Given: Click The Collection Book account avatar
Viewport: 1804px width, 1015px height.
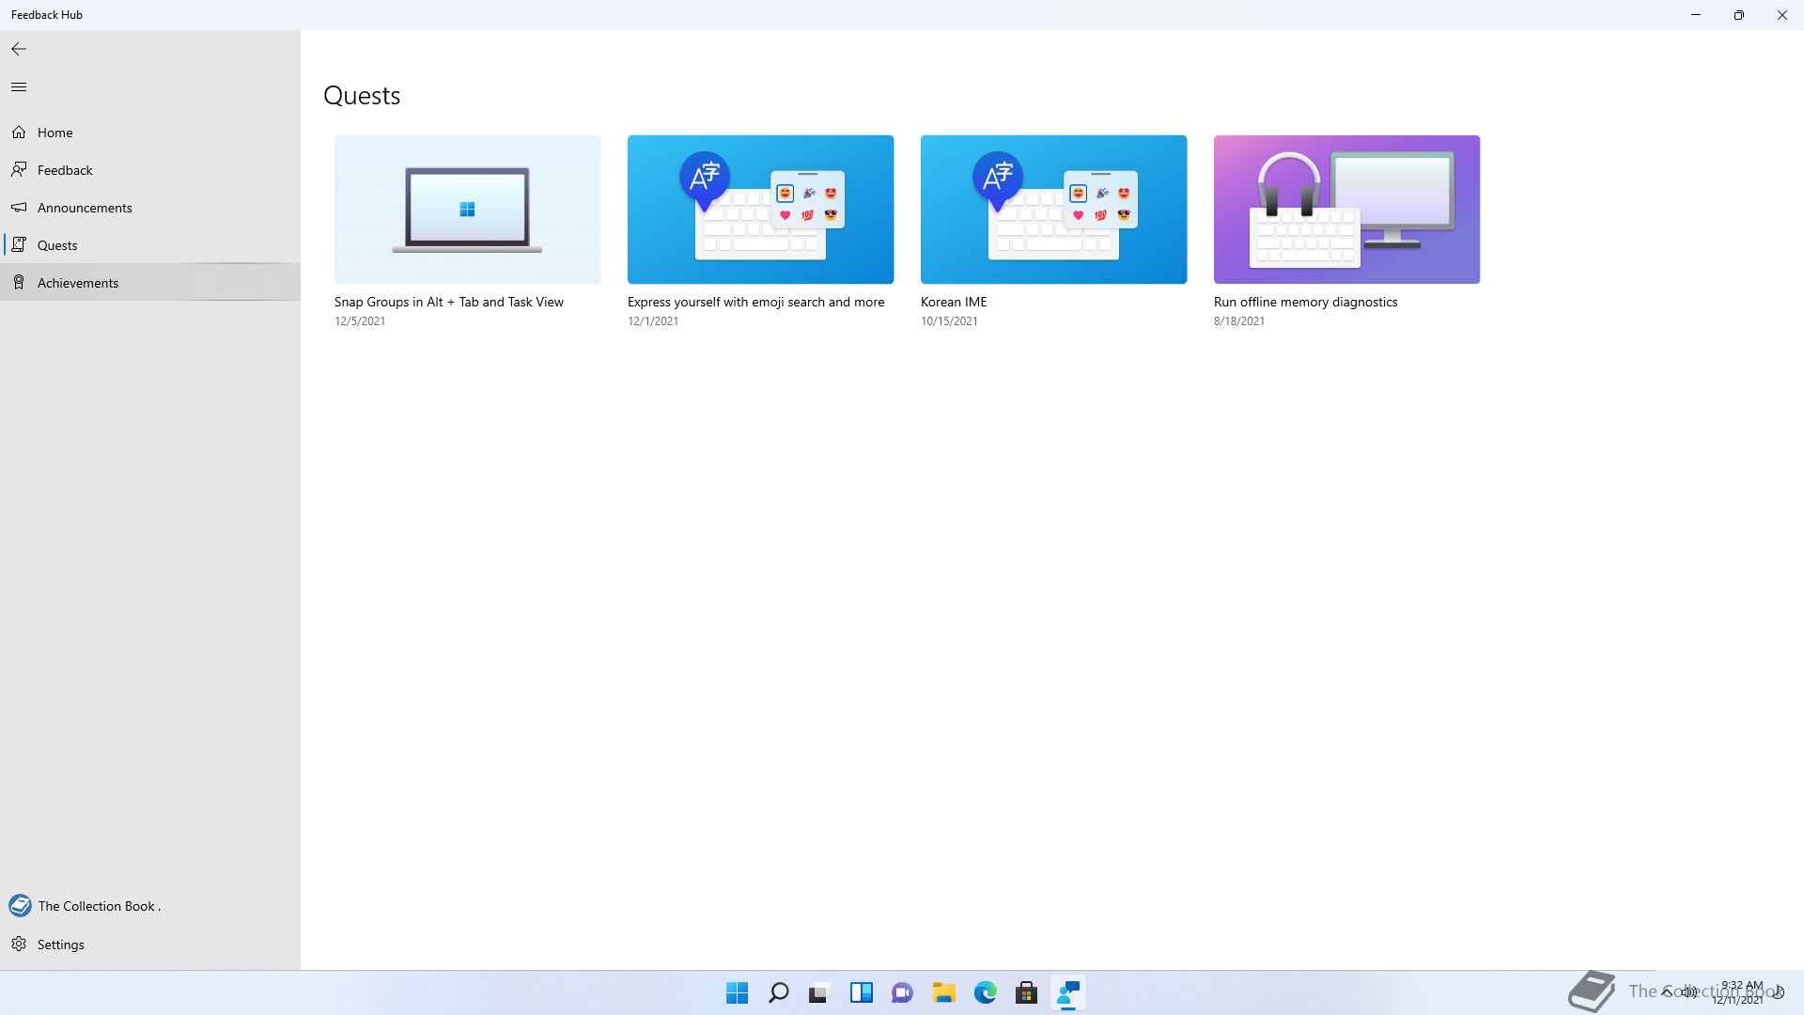Looking at the screenshot, I should tap(20, 906).
